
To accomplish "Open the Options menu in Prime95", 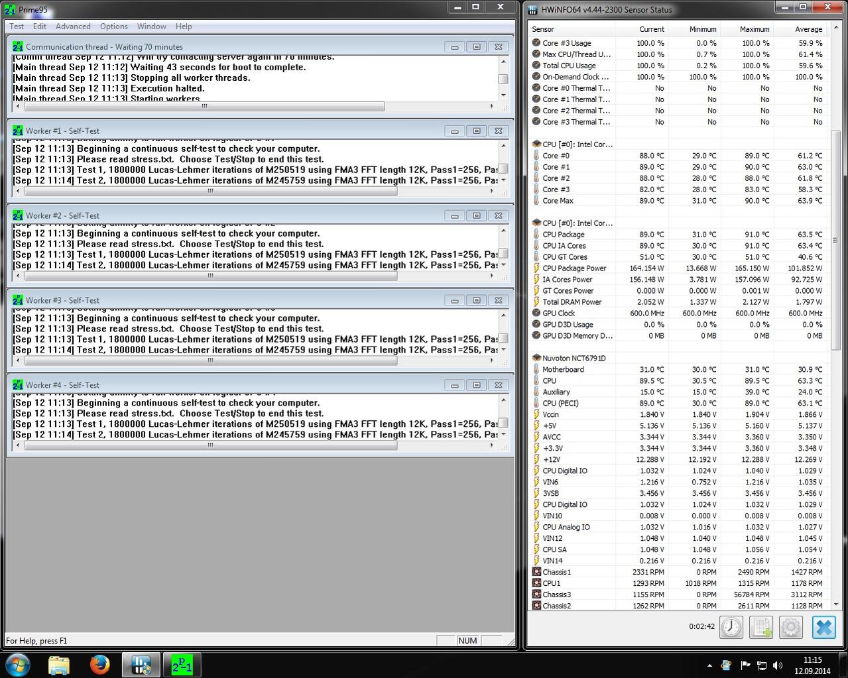I will click(x=114, y=27).
